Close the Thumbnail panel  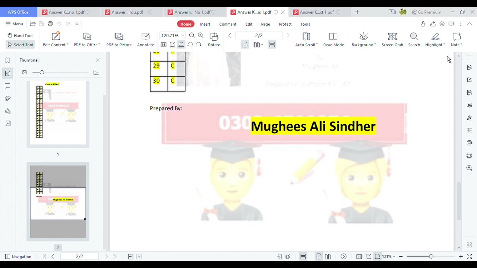coord(98,60)
